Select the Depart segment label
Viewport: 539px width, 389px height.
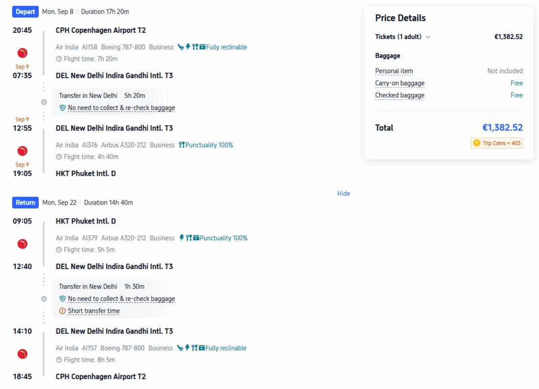click(25, 12)
